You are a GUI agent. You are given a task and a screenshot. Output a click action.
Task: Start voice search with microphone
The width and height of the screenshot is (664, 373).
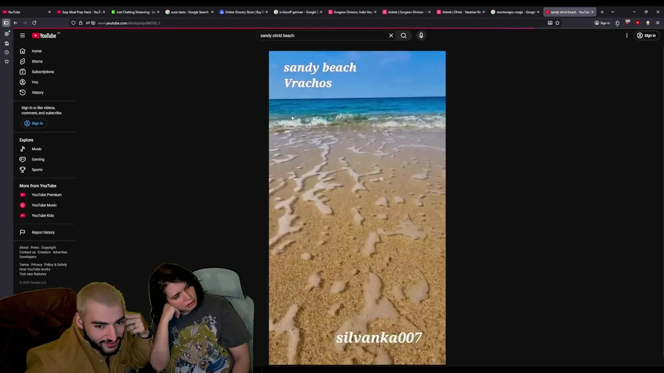421,35
